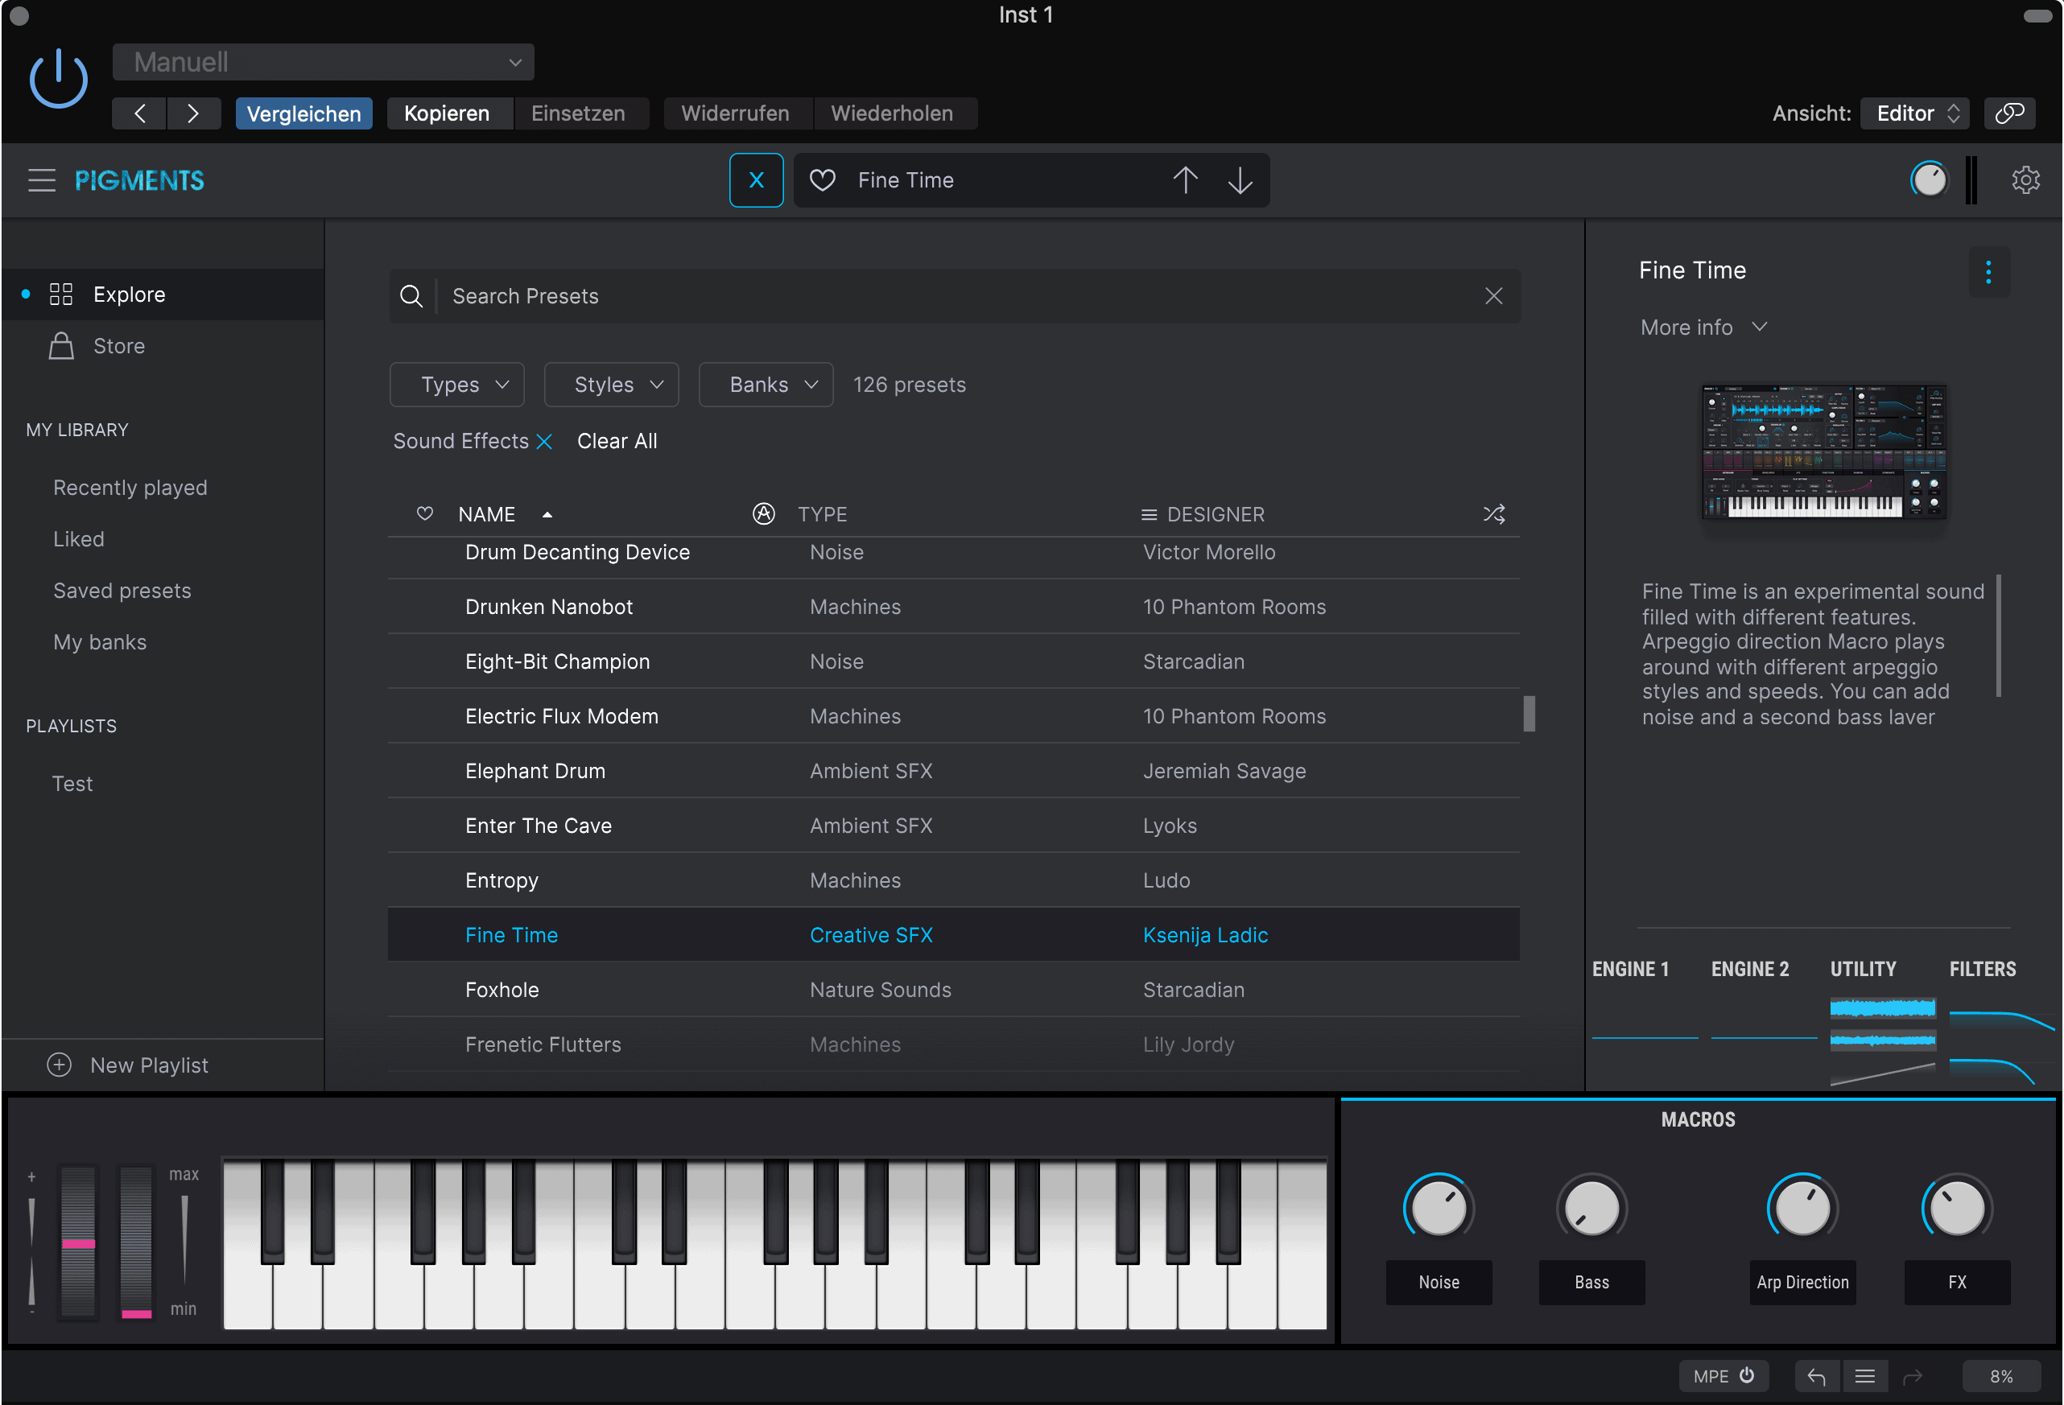Expand the Styles filter dropdown
The image size is (2064, 1405).
point(611,385)
